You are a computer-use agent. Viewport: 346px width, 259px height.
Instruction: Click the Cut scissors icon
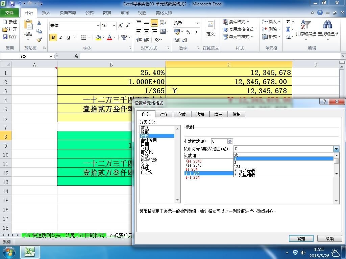coord(39,23)
